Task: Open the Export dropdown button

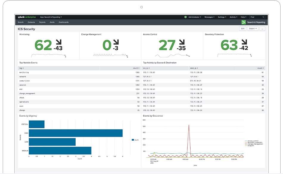Action: [x=253, y=29]
